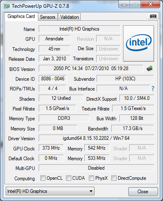Click the Close button
The image size is (163, 201).
143,192
